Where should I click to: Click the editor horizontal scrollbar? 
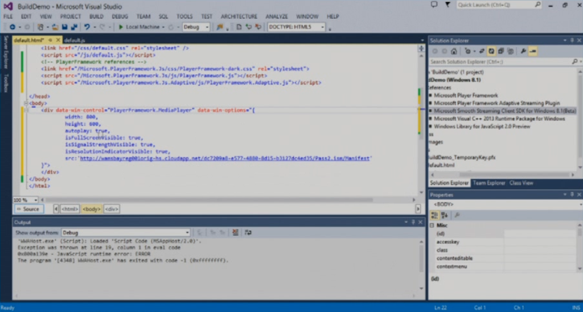point(209,200)
